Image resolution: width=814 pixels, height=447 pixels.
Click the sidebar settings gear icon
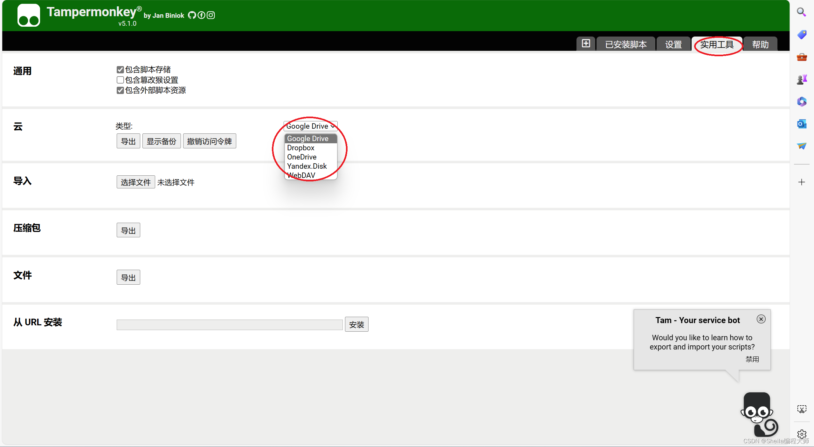tap(802, 434)
